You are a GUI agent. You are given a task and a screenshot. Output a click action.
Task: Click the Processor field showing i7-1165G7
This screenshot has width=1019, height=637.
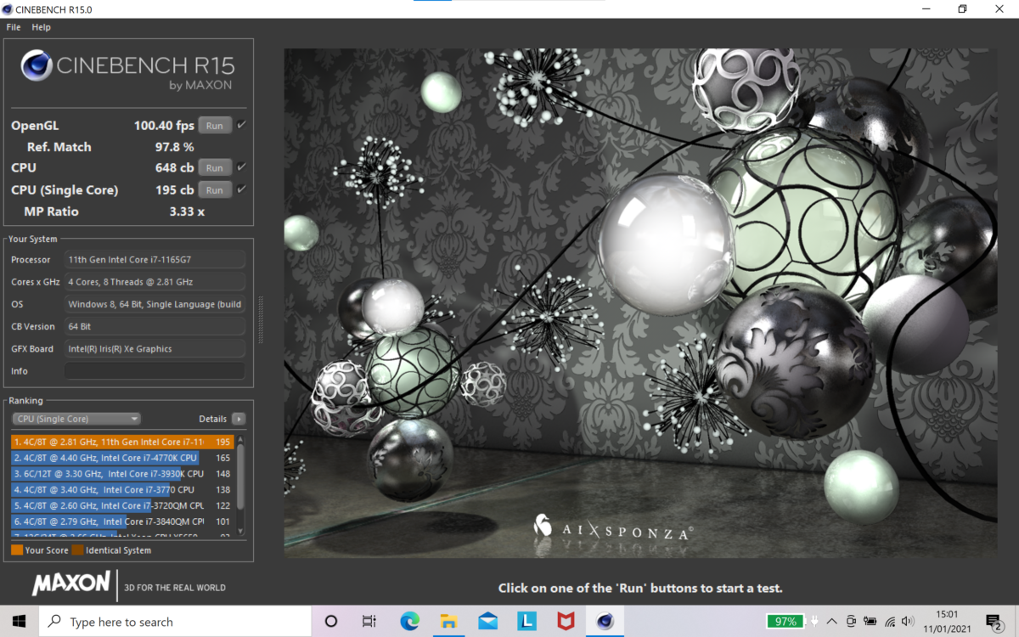[x=155, y=260]
